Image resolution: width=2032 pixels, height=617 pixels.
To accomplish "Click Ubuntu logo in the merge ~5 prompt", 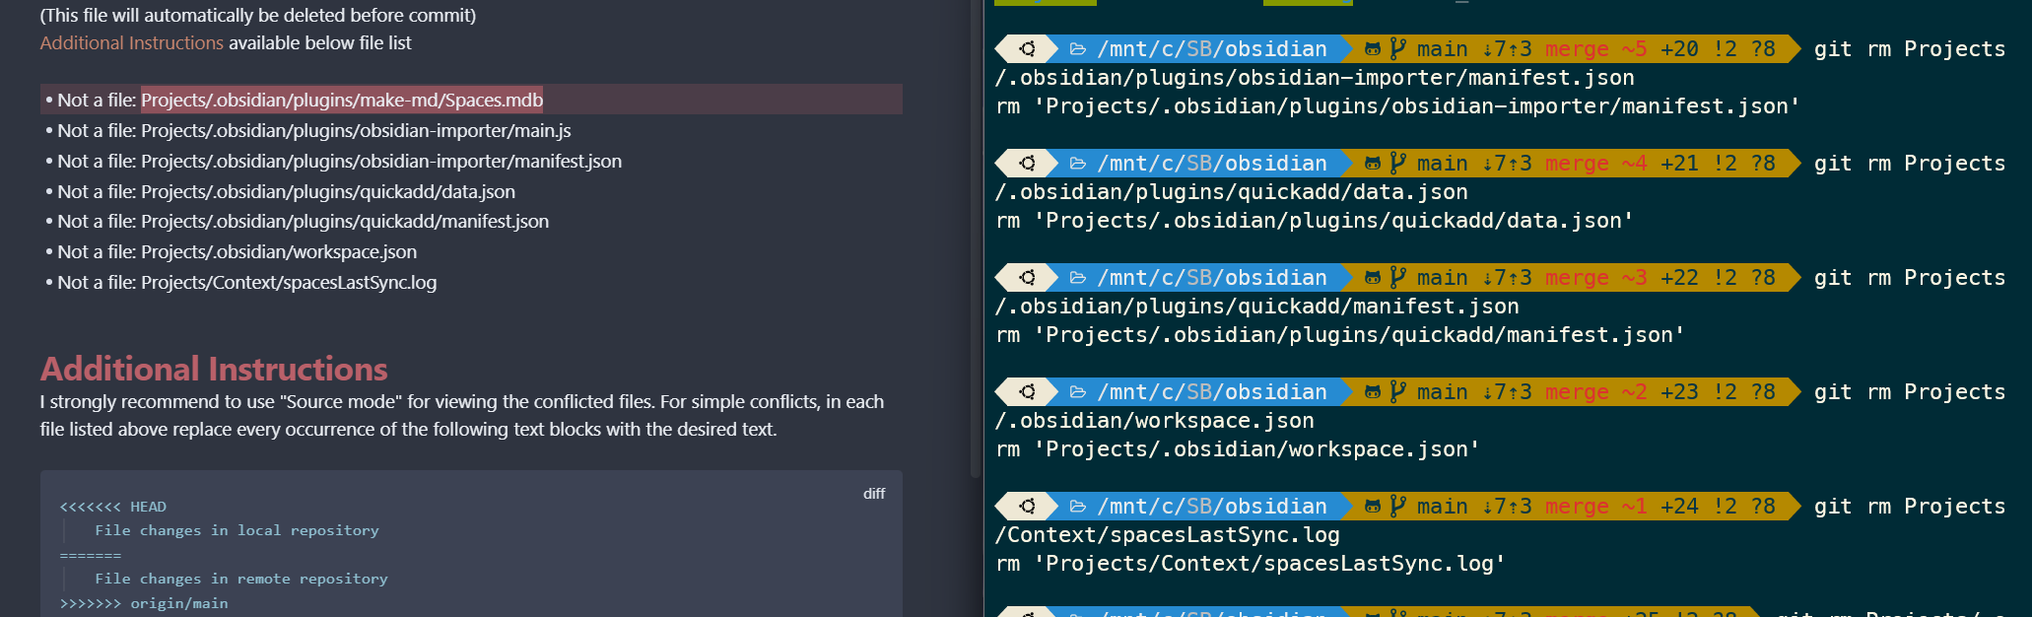I will [x=1027, y=49].
